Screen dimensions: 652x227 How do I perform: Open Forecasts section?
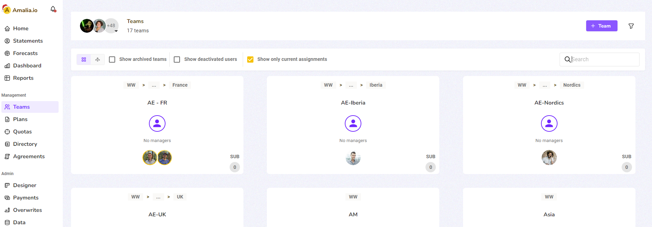30,53
